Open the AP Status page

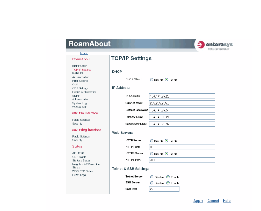click(x=78, y=153)
